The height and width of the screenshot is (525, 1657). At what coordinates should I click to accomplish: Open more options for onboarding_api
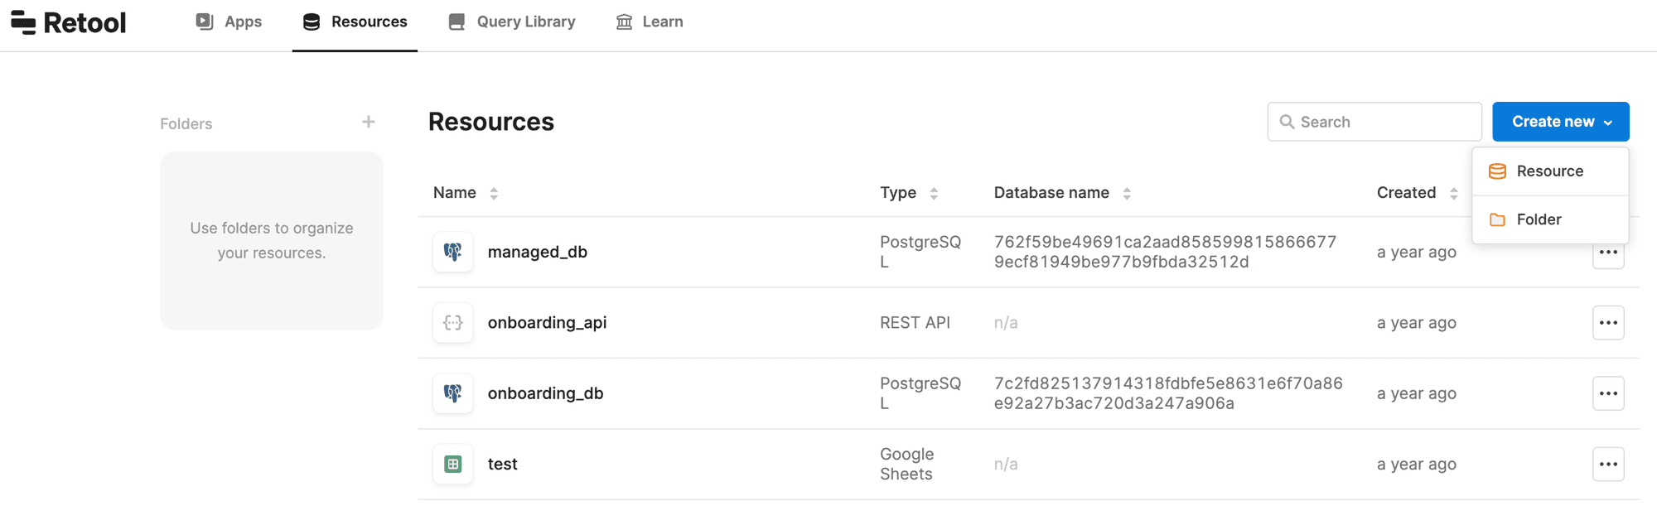[1608, 323]
